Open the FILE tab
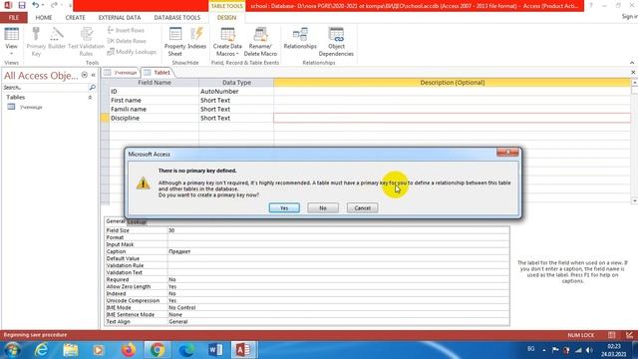The height and width of the screenshot is (359, 638). (14, 18)
